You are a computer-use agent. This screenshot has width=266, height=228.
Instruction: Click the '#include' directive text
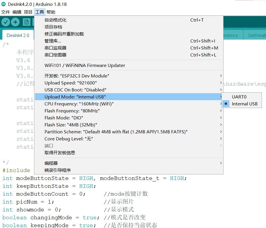[x=16, y=170]
